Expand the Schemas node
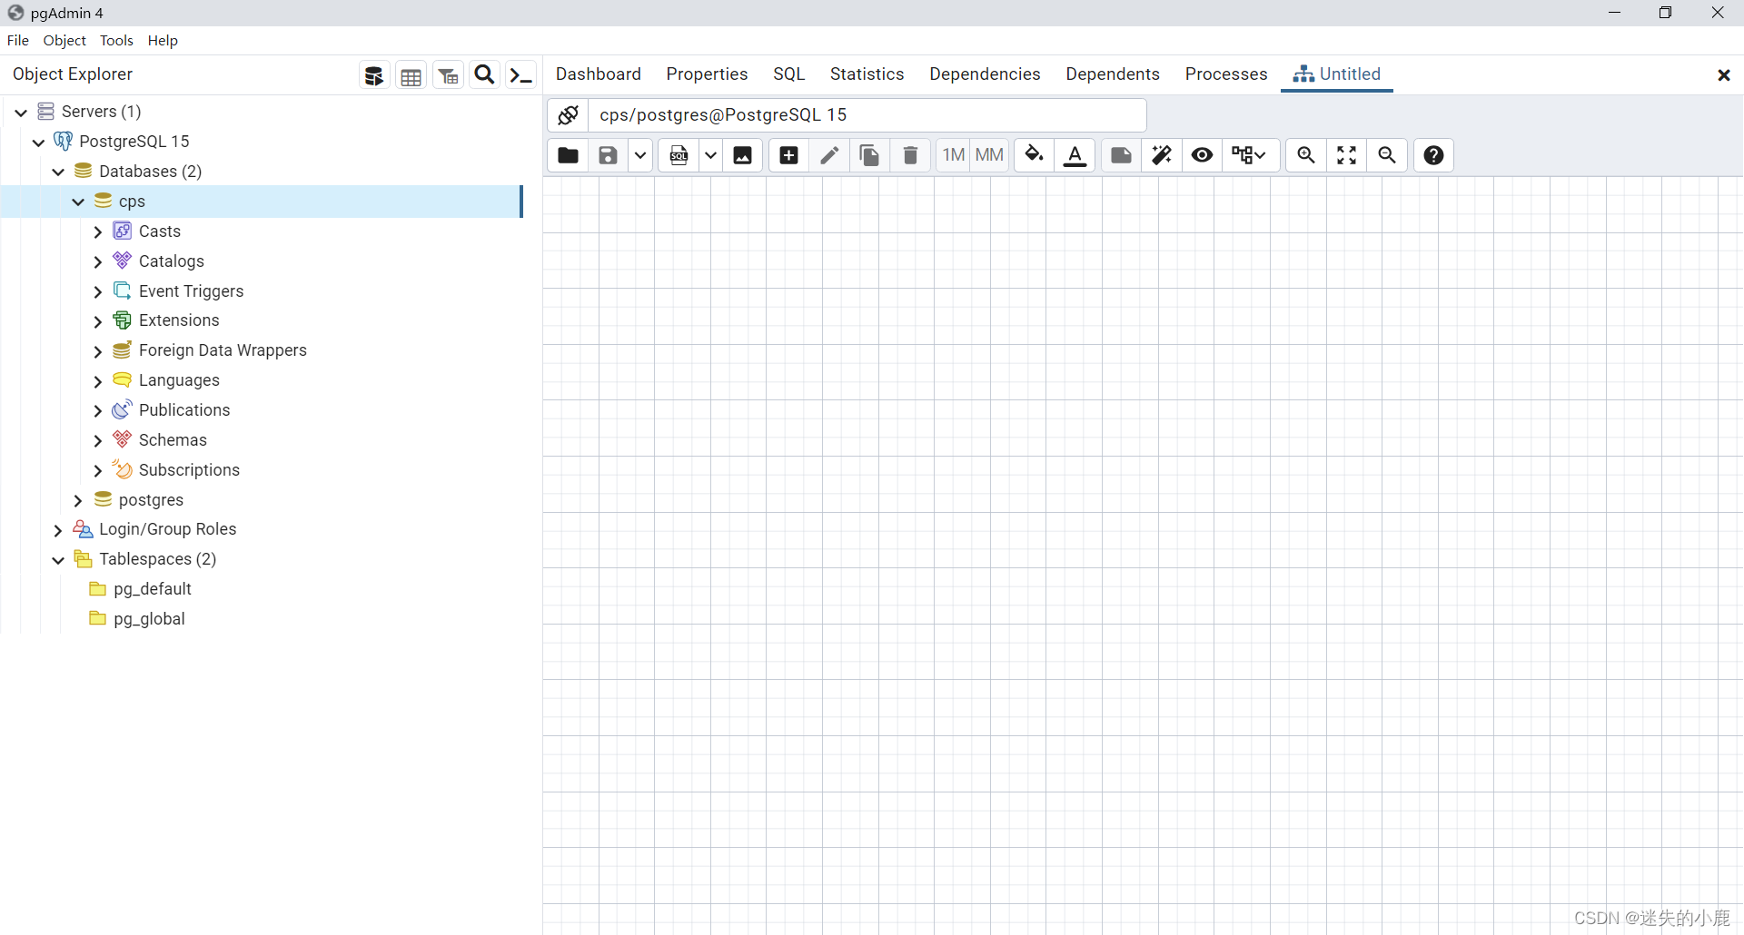Screen dimensions: 1744x935 point(98,441)
